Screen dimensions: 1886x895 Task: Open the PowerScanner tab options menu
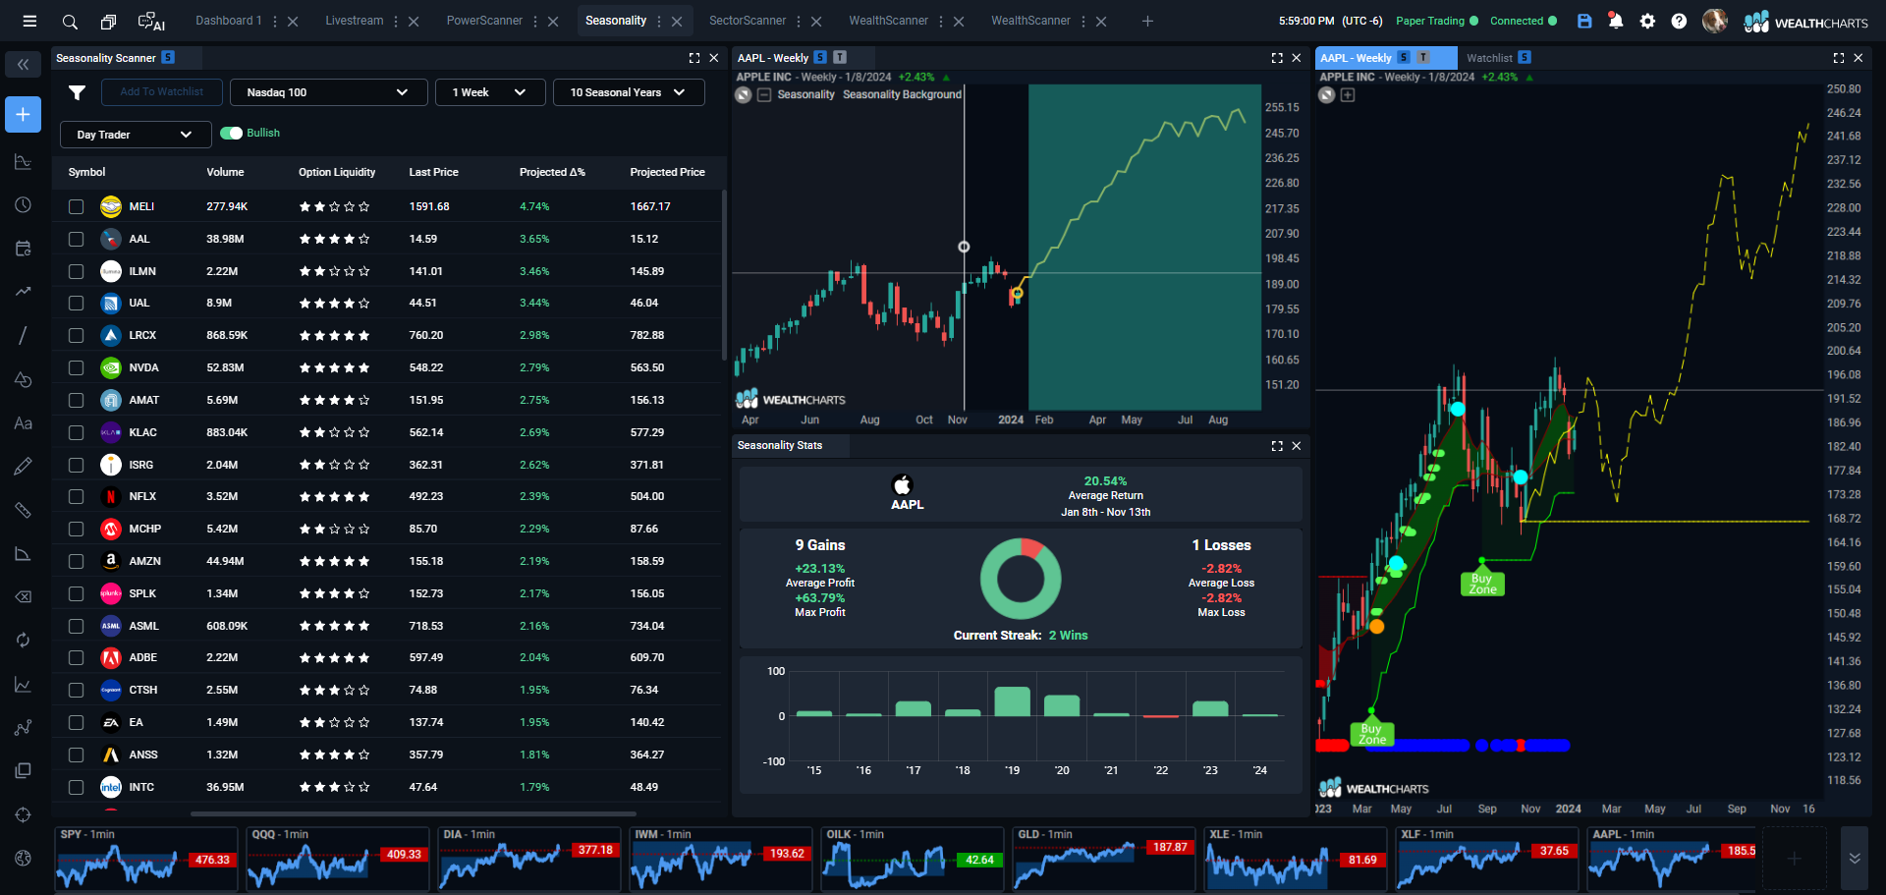(x=535, y=21)
